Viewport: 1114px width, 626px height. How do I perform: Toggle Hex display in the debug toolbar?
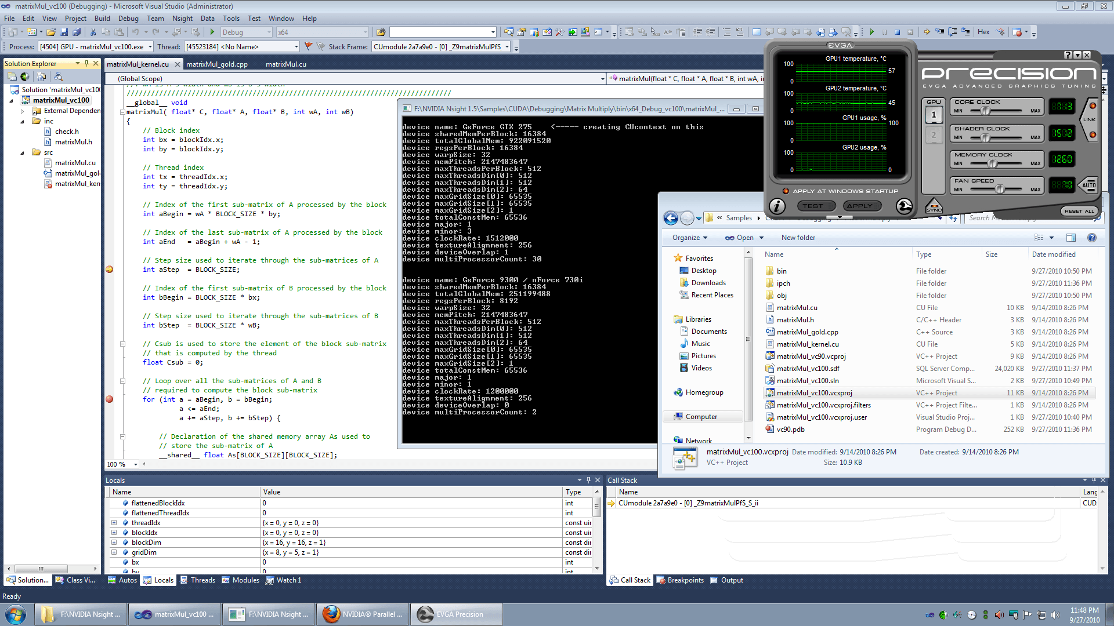pyautogui.click(x=983, y=32)
